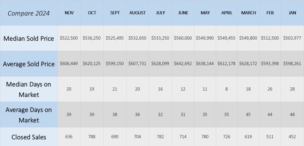Click the "Average Days on Market" row label

(28, 115)
